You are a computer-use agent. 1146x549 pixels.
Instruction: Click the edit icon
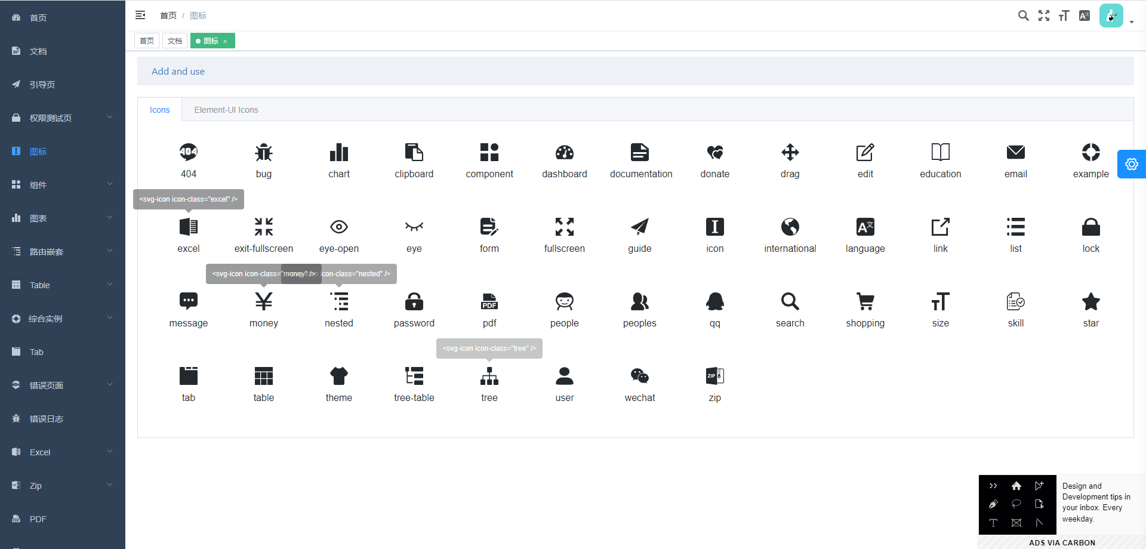coord(865,152)
